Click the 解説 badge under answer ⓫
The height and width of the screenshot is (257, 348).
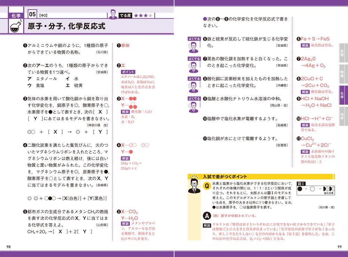[x=305, y=152]
